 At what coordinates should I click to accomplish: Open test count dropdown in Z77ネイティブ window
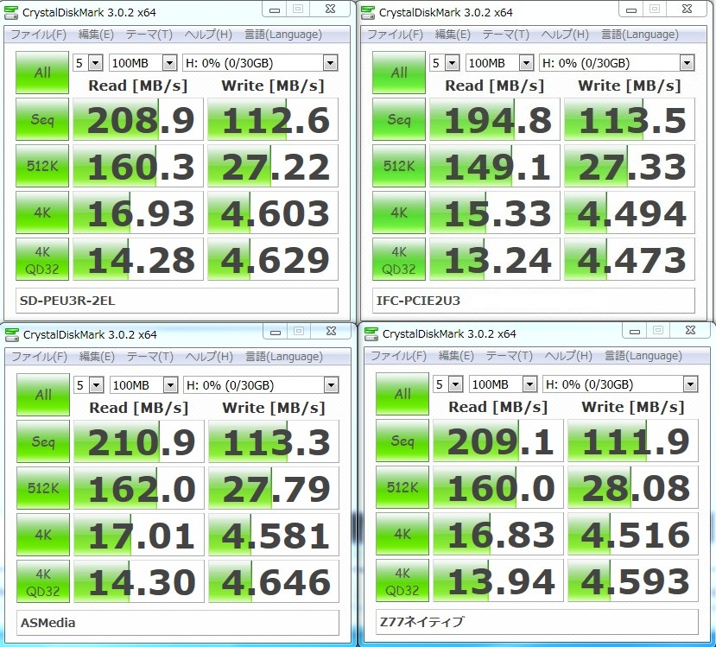pos(448,384)
